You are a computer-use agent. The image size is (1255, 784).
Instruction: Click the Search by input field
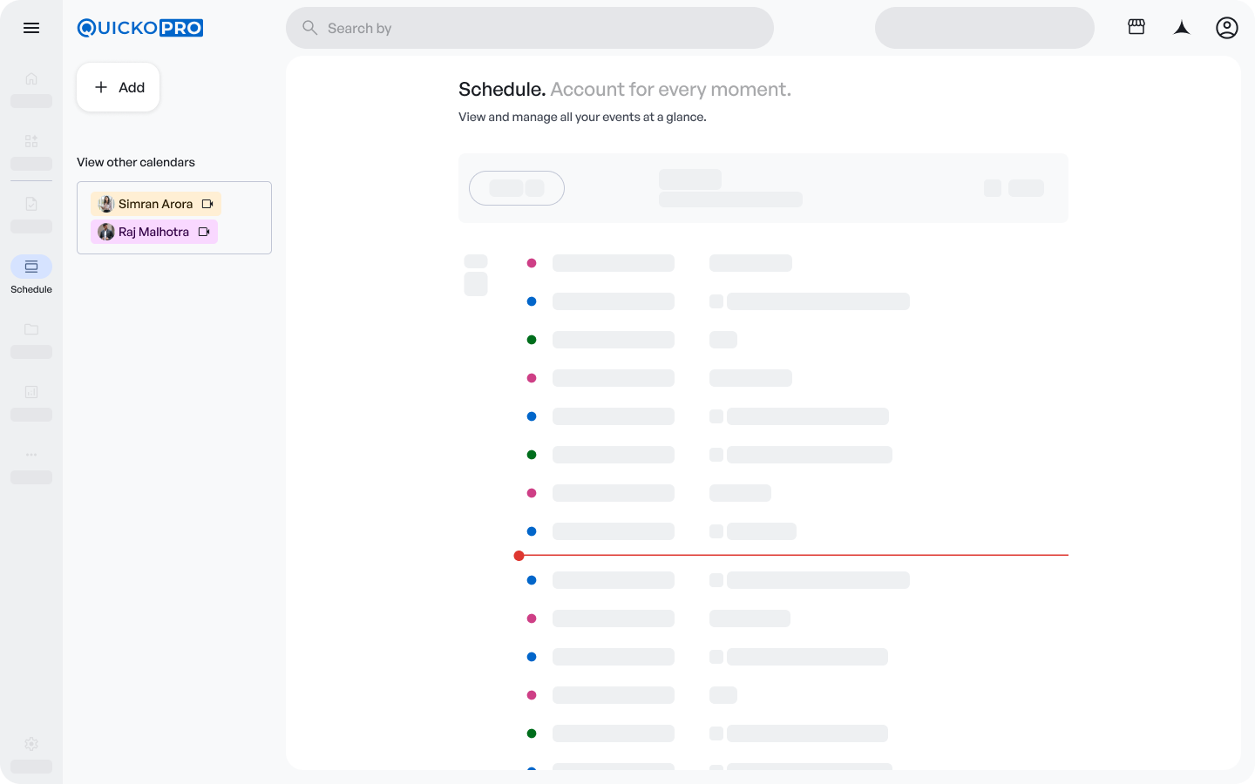pos(530,28)
